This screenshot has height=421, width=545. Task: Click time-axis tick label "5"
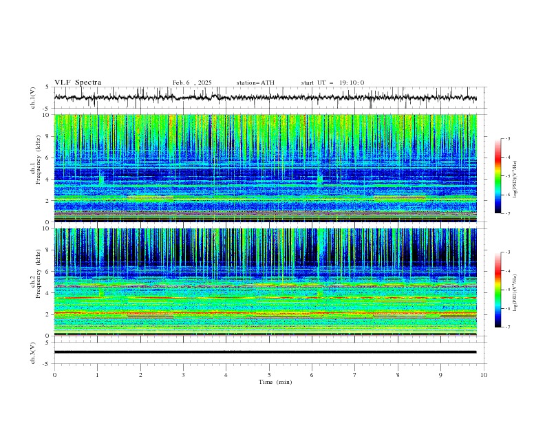(269, 375)
